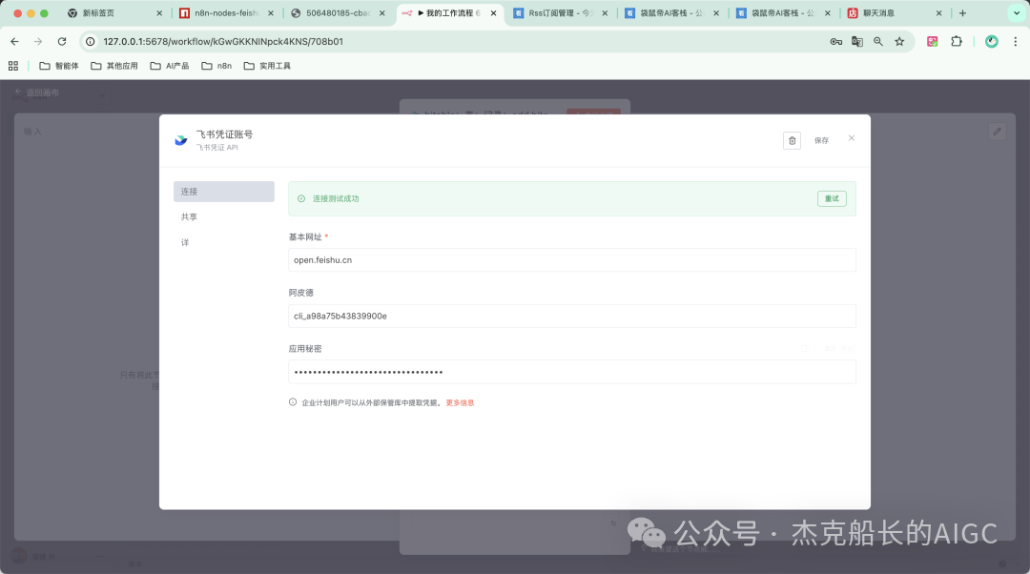Open the n8n bookmark folder
1030x574 pixels.
coord(216,66)
